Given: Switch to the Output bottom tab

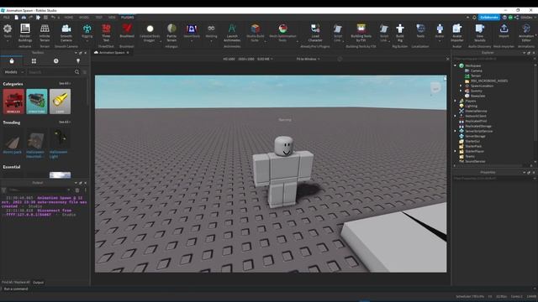Looking at the screenshot, I should (38, 283).
